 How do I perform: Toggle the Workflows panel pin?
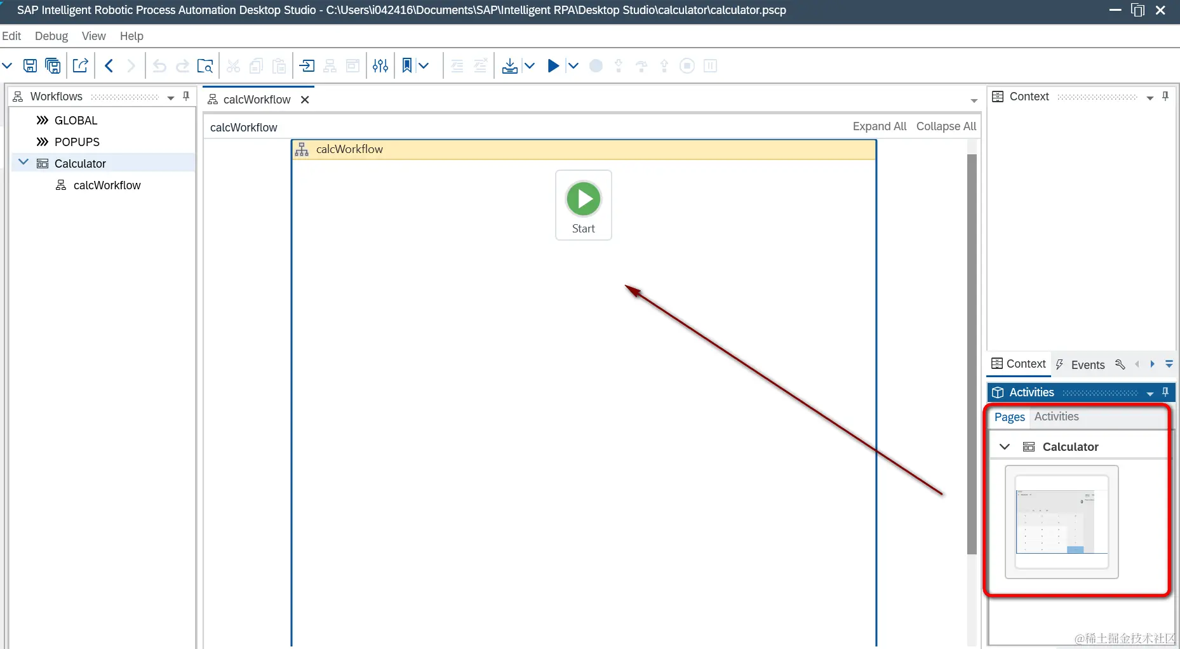point(186,96)
